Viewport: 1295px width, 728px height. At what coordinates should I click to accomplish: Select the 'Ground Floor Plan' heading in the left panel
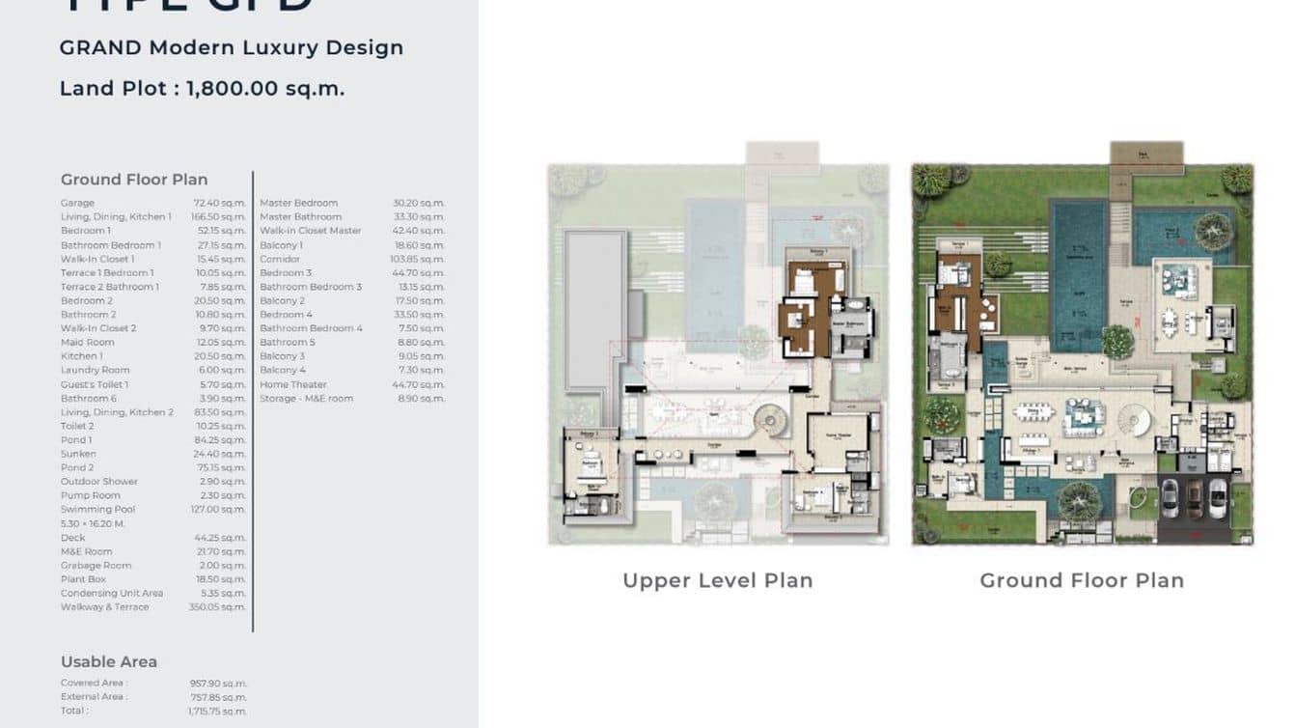(x=134, y=180)
